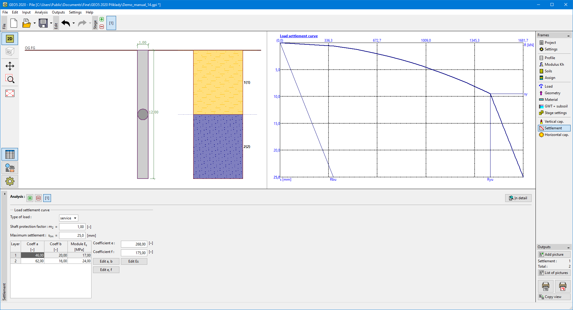The height and width of the screenshot is (310, 573).
Task: Click the fit-to-window zoom extents icon
Action: click(x=10, y=93)
